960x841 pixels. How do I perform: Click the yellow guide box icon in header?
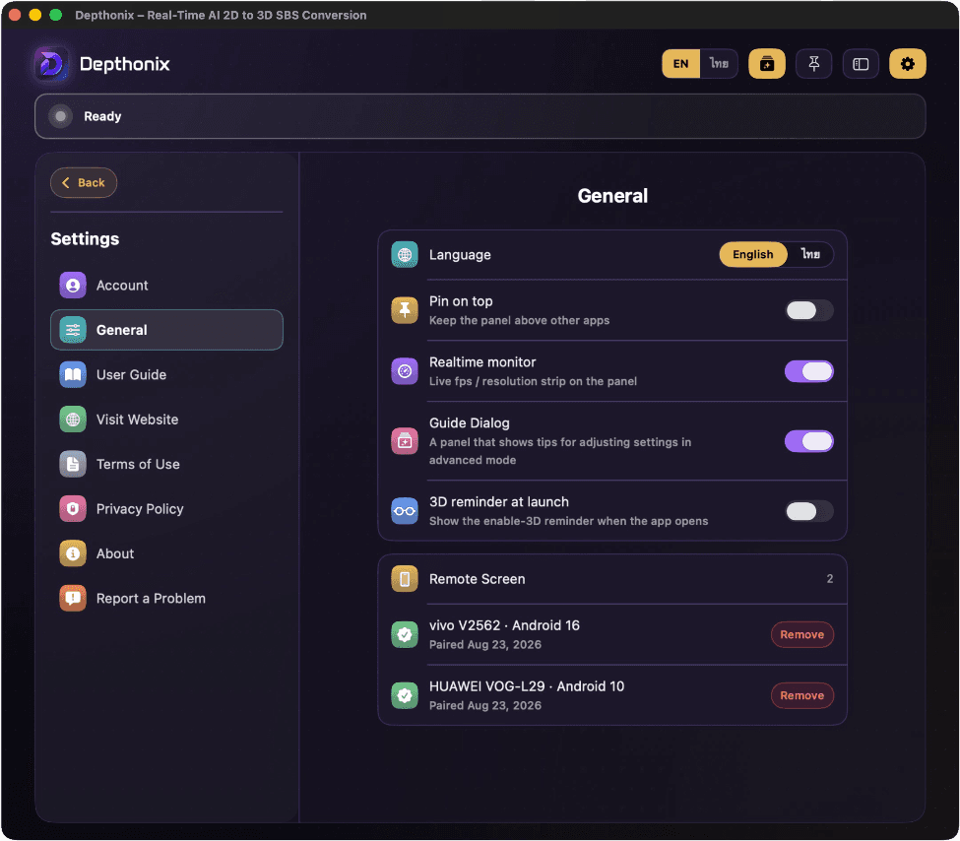pos(767,64)
